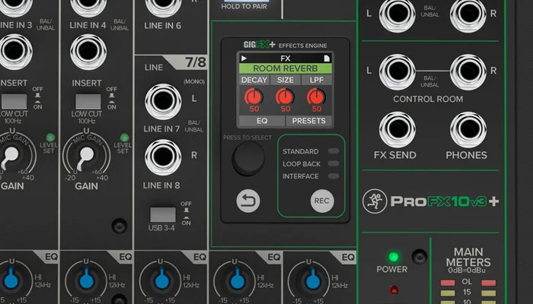
Task: Click the LINE IN 7 left jack
Action: (163, 102)
